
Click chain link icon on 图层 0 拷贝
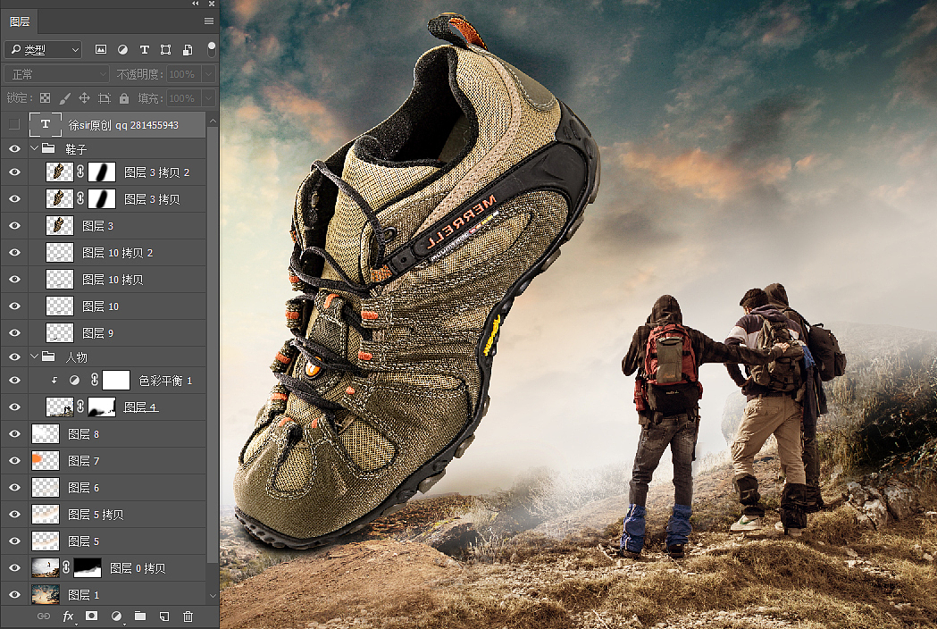click(x=66, y=567)
